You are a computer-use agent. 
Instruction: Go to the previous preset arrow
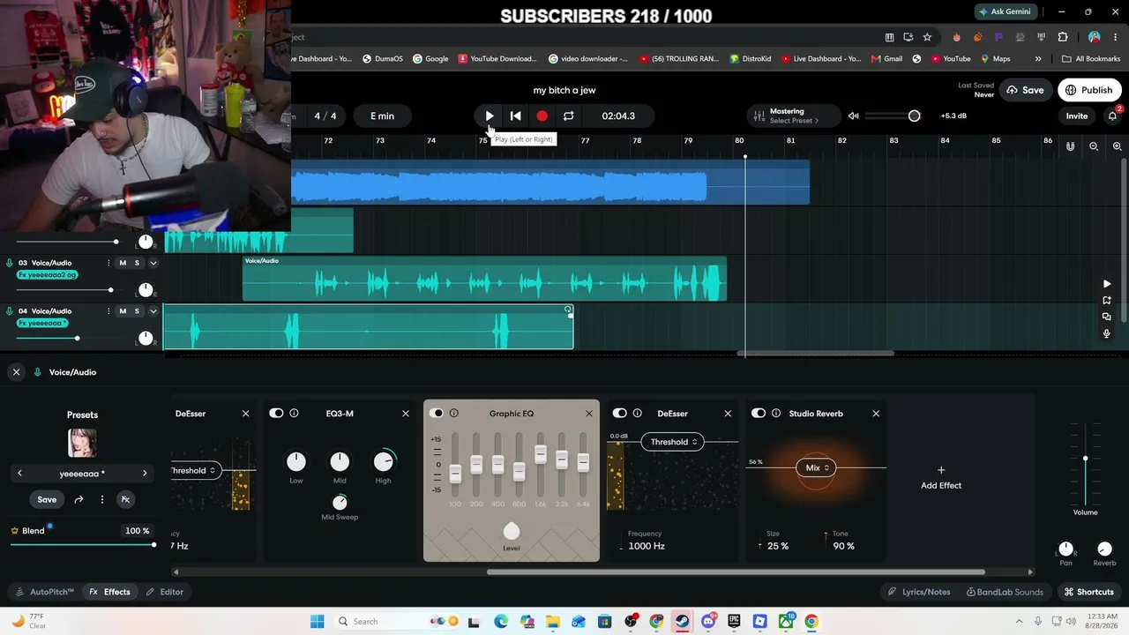click(19, 474)
